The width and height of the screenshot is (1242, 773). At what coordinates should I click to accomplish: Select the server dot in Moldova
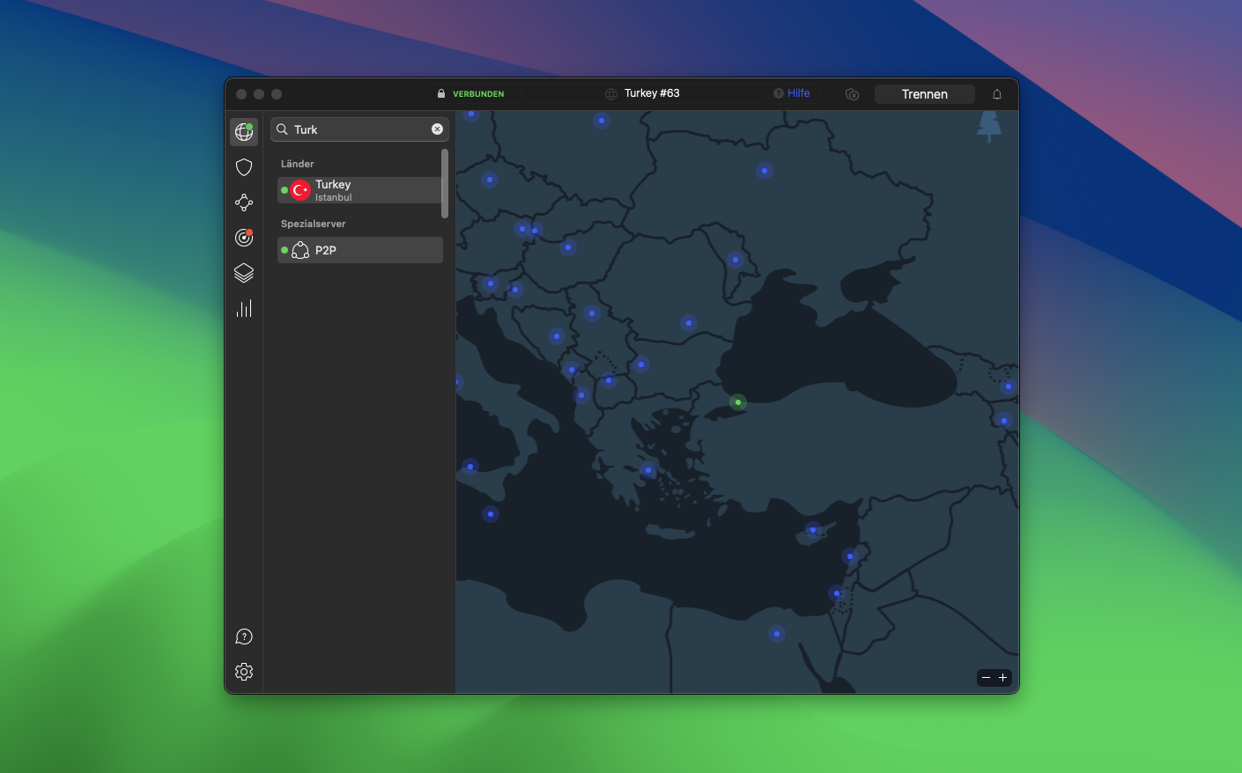coord(736,260)
